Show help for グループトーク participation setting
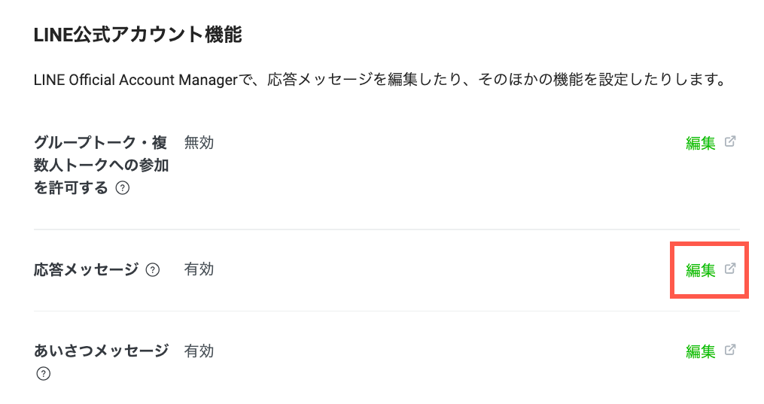Viewport: 764px width, 404px height. (x=123, y=189)
